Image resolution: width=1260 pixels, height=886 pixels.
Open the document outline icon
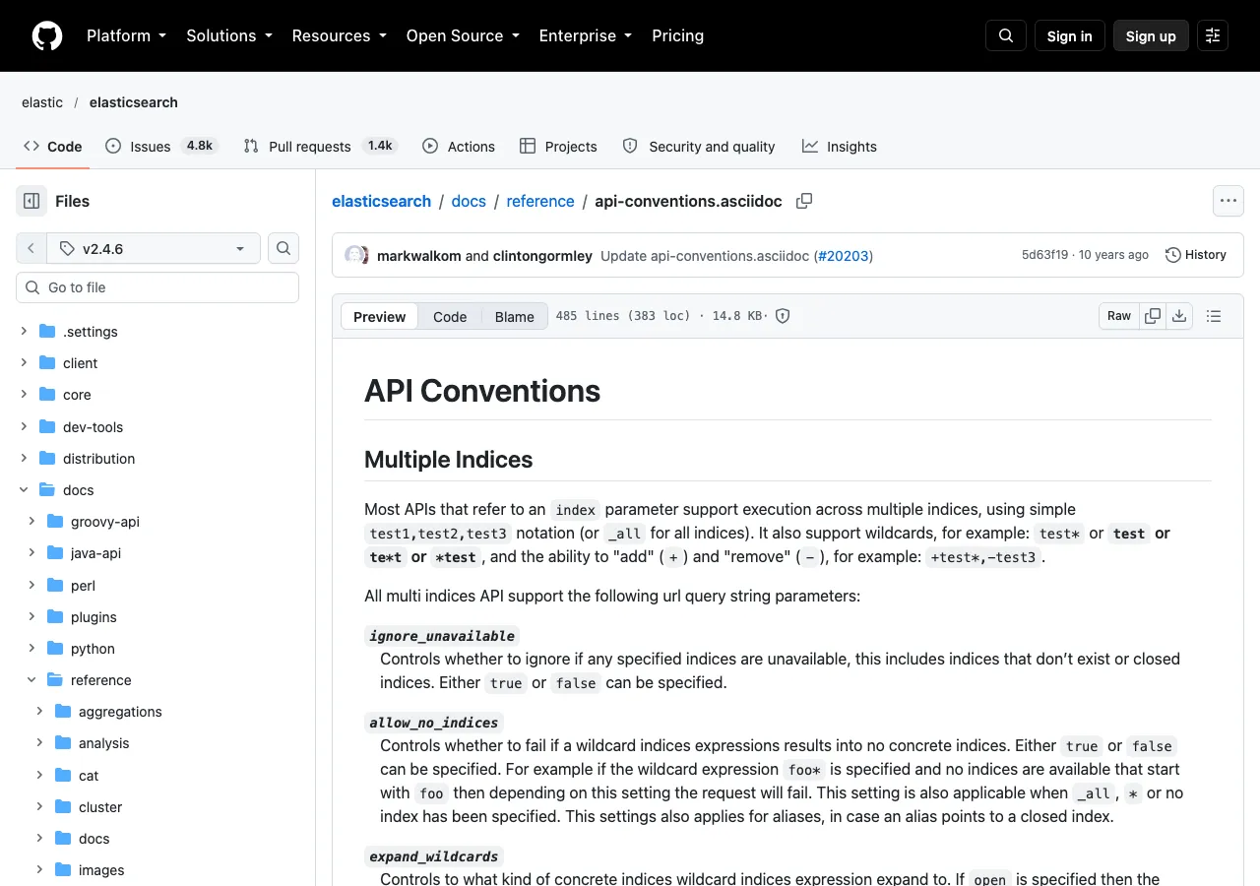pos(1214,316)
